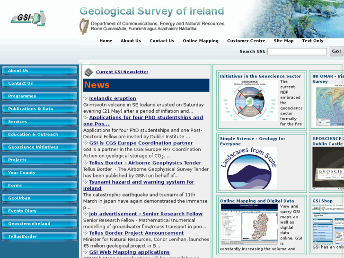Image resolution: width=344 pixels, height=258 pixels.
Task: Click the harp emblem beside the department name
Action: pos(84,27)
